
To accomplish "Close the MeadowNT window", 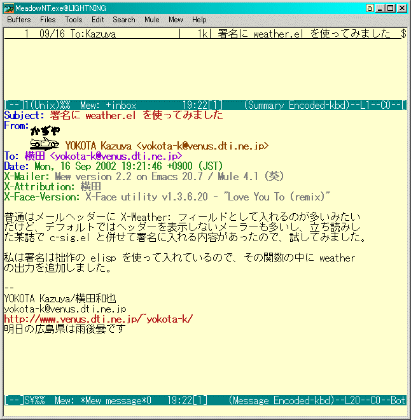I will (401, 8).
